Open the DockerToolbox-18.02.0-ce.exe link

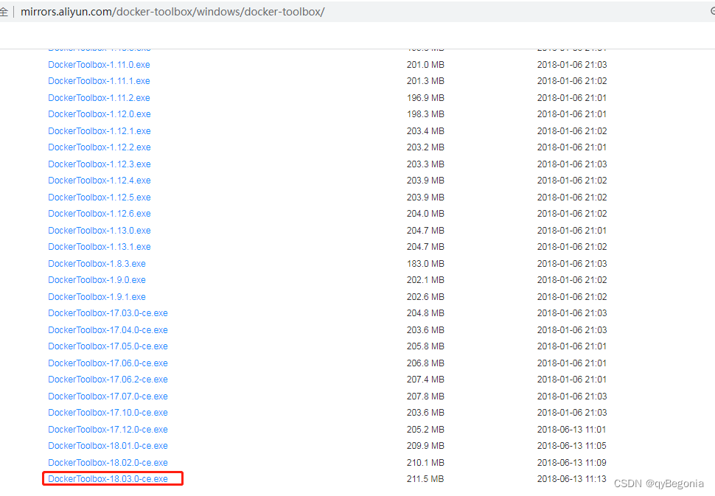coord(108,462)
